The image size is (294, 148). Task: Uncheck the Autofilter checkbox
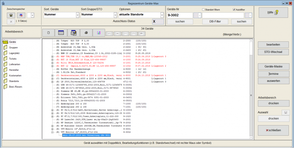234,10
